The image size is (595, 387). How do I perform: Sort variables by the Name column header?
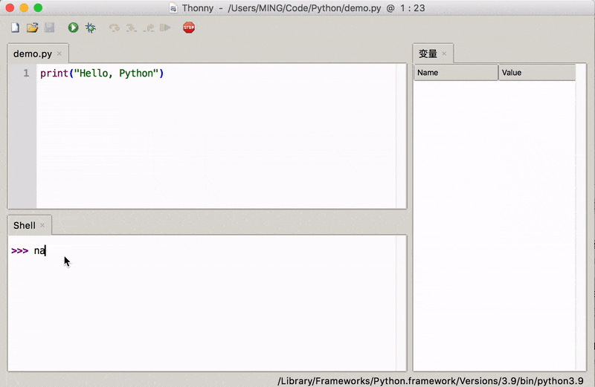456,72
